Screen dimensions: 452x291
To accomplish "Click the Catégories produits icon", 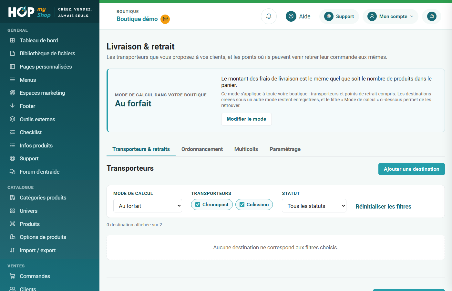I will click(x=13, y=198).
